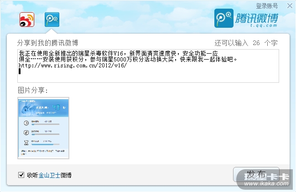Click inside the share message text box
Screen dimensions: 296x192
pyautogui.click(x=148, y=66)
